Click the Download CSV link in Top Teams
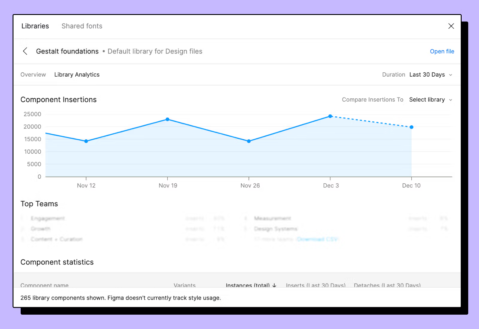 (x=317, y=239)
